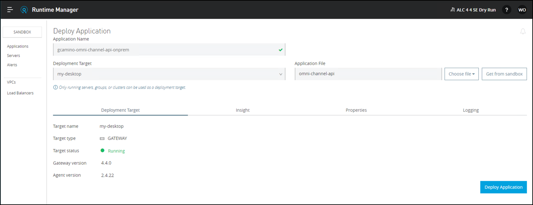
Task: Click the Application Name input field
Action: (x=169, y=50)
